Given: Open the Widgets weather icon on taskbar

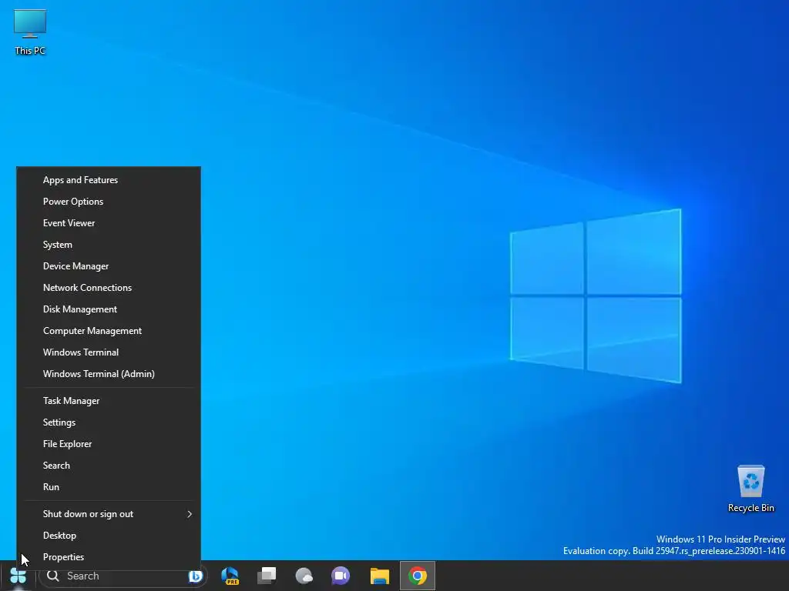Looking at the screenshot, I should click(304, 576).
